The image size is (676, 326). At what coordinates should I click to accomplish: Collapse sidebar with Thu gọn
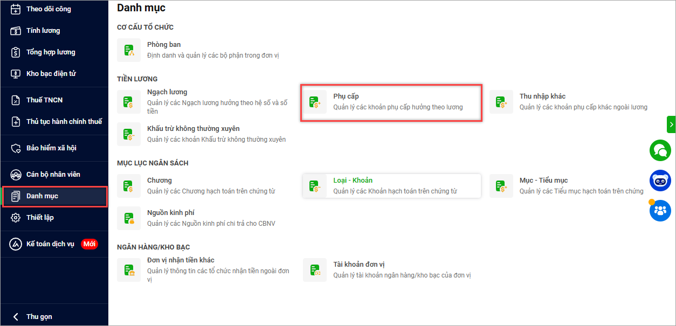click(39, 317)
